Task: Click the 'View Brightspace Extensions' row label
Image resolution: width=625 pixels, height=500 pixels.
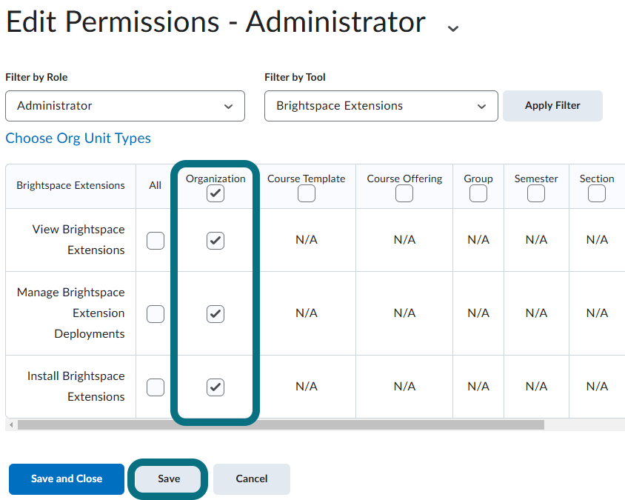Action: tap(78, 240)
